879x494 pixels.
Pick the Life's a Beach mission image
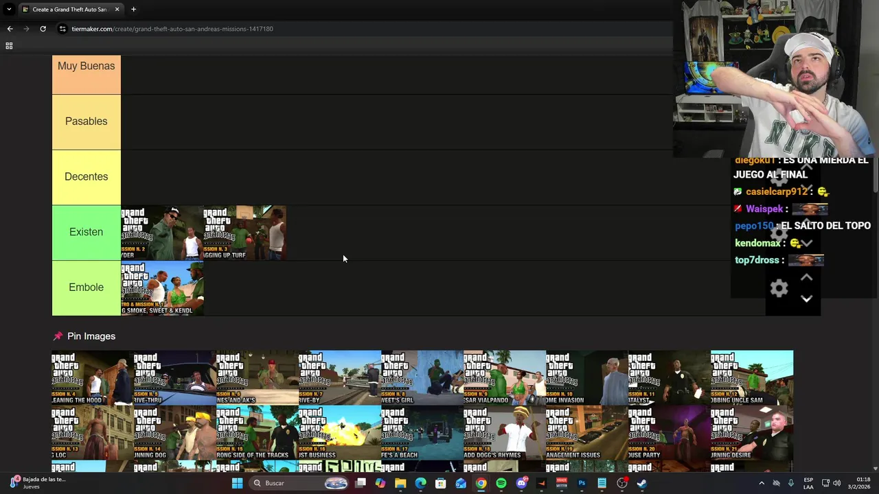point(422,432)
